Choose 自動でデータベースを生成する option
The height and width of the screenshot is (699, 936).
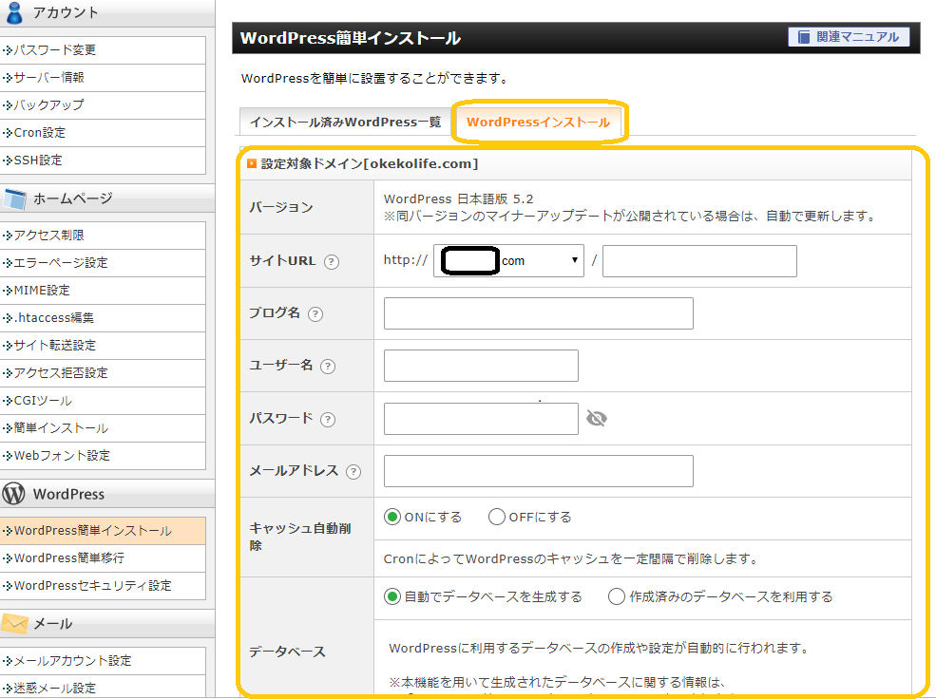pyautogui.click(x=392, y=597)
